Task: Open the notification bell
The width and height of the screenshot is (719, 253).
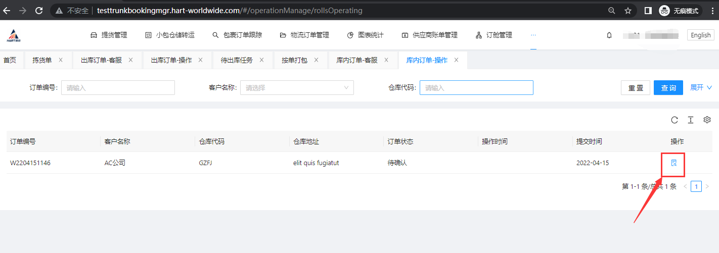Action: pos(609,35)
